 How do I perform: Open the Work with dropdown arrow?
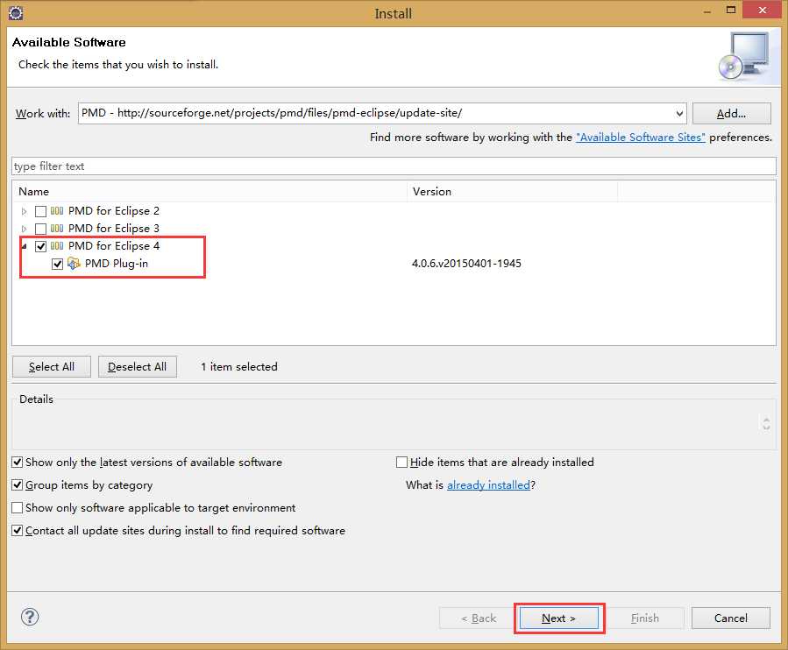coord(679,114)
